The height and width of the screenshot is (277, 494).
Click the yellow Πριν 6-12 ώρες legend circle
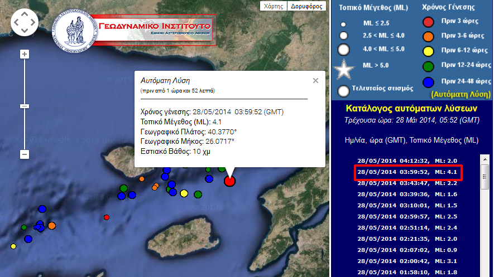click(x=428, y=51)
